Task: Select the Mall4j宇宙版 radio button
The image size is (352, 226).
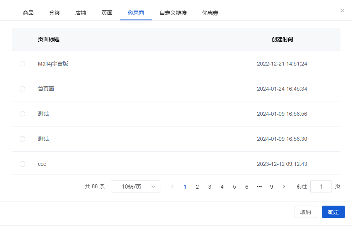Action: pos(22,64)
